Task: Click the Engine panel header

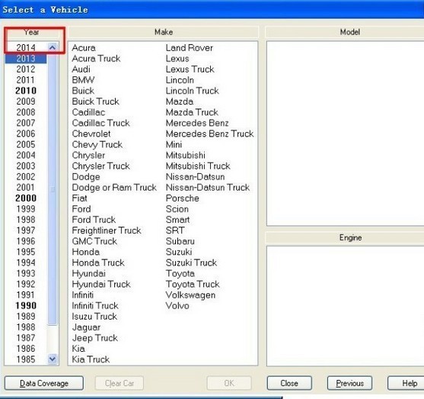Action: pos(350,238)
